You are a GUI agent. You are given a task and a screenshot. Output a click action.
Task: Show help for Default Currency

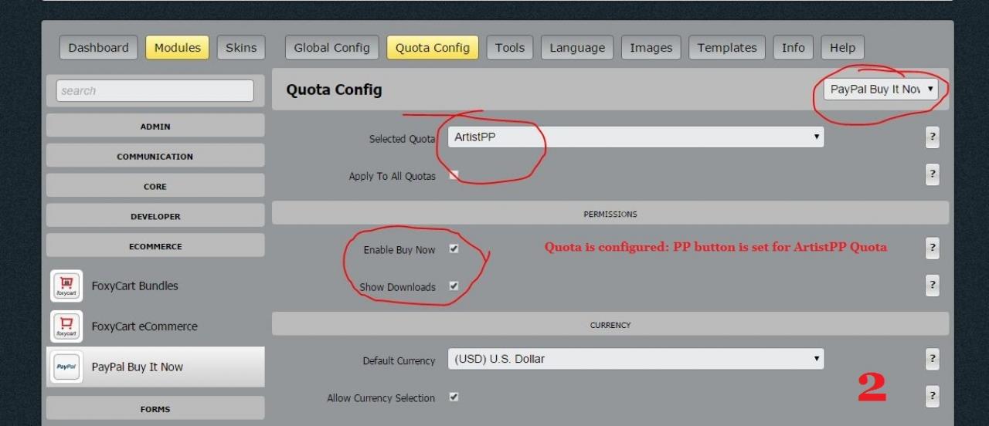(933, 359)
